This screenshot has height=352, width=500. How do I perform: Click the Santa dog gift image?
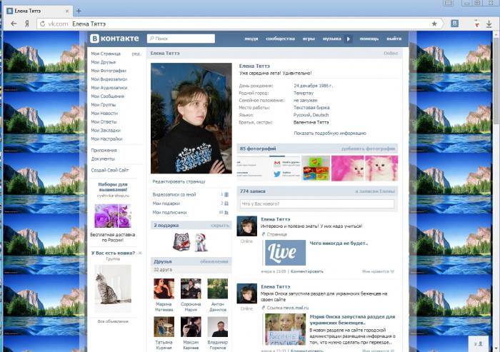[201, 242]
